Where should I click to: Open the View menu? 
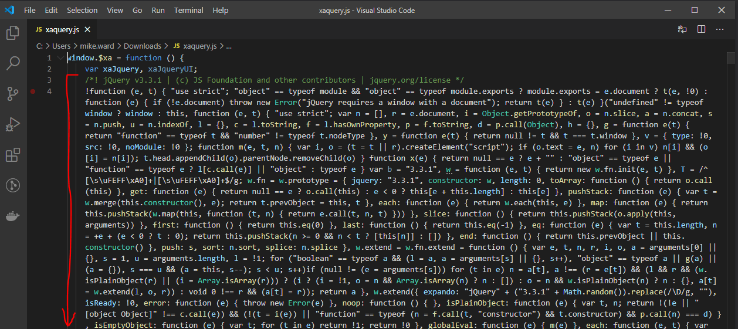click(115, 10)
